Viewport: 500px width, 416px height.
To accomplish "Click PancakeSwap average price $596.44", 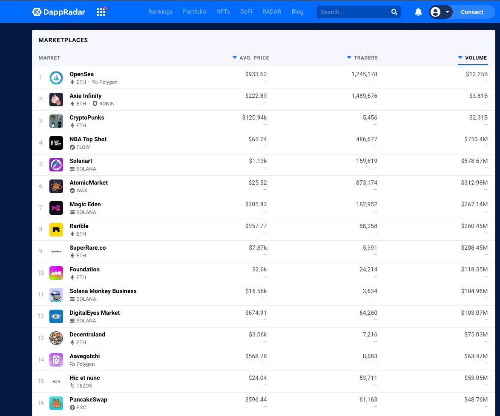I will [x=256, y=399].
